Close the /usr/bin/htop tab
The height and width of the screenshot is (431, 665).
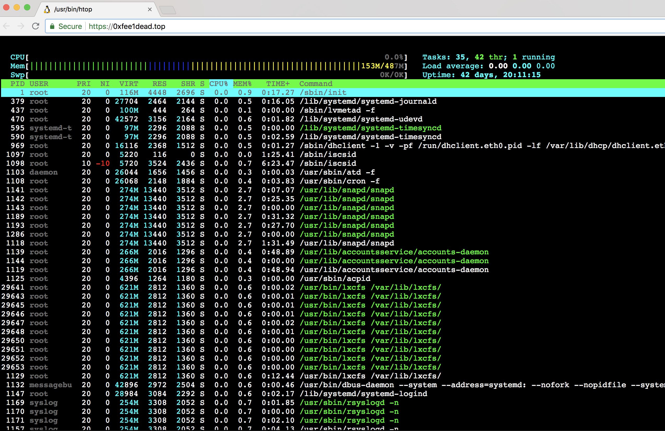pyautogui.click(x=150, y=9)
